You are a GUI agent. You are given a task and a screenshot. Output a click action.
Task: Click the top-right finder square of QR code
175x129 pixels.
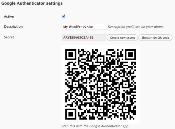tap(130, 55)
